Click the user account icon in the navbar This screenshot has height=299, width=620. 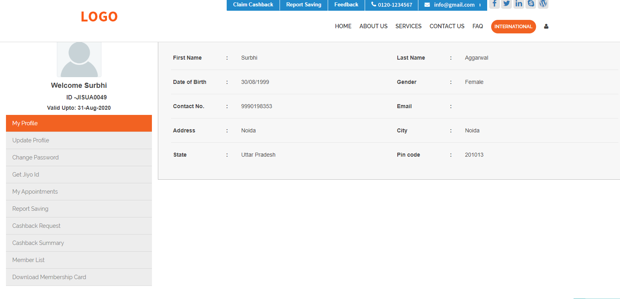pos(546,26)
